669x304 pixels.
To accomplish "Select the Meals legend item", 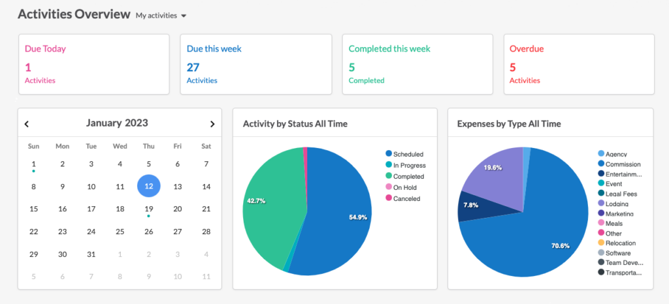I will [611, 223].
